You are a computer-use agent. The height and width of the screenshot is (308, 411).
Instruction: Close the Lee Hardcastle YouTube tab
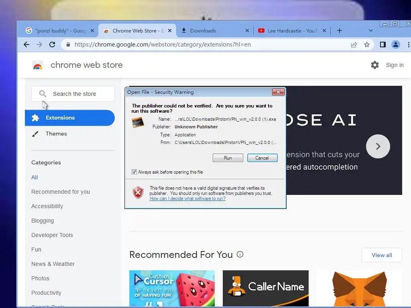tap(324, 30)
